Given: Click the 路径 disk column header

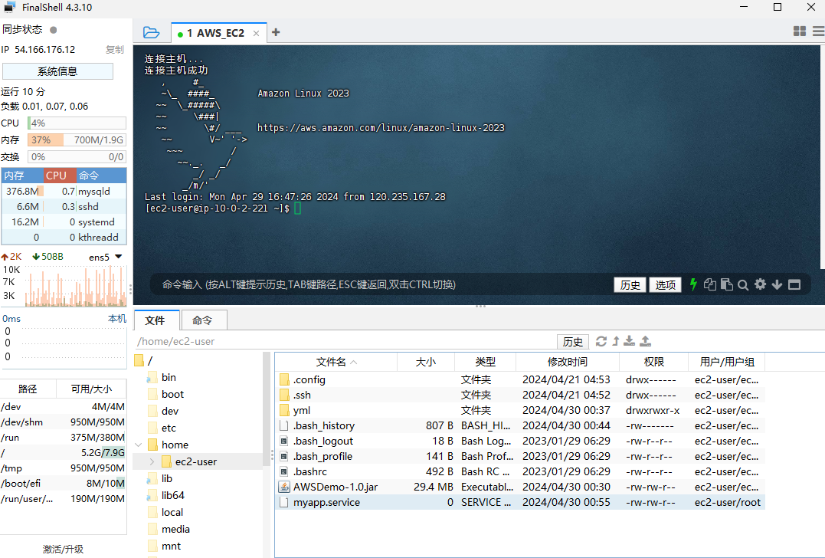Looking at the screenshot, I should [28, 389].
